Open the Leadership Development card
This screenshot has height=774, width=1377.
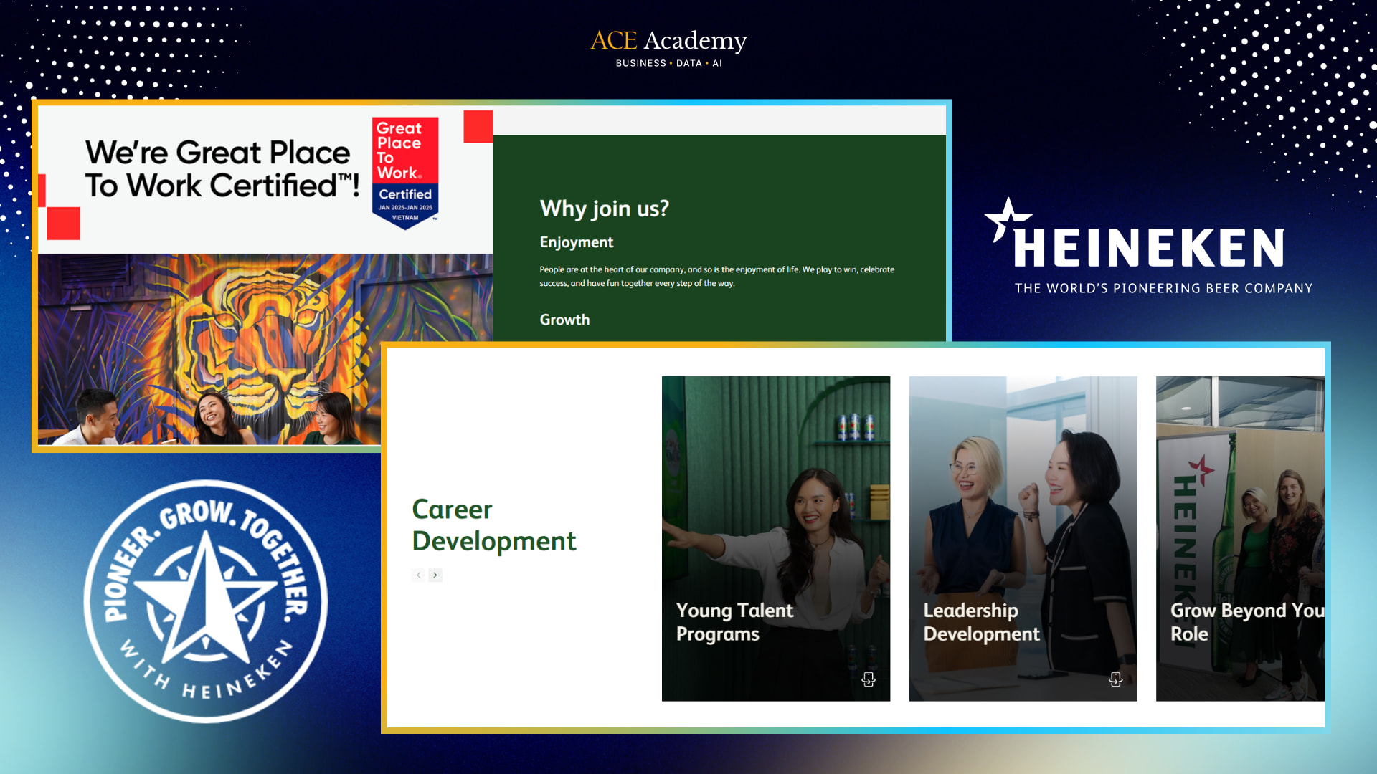click(x=1023, y=538)
